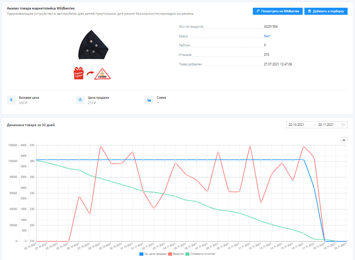The image size is (355, 260).
Task: Set the start date 22.10.2021 field
Action: pyautogui.click(x=296, y=125)
